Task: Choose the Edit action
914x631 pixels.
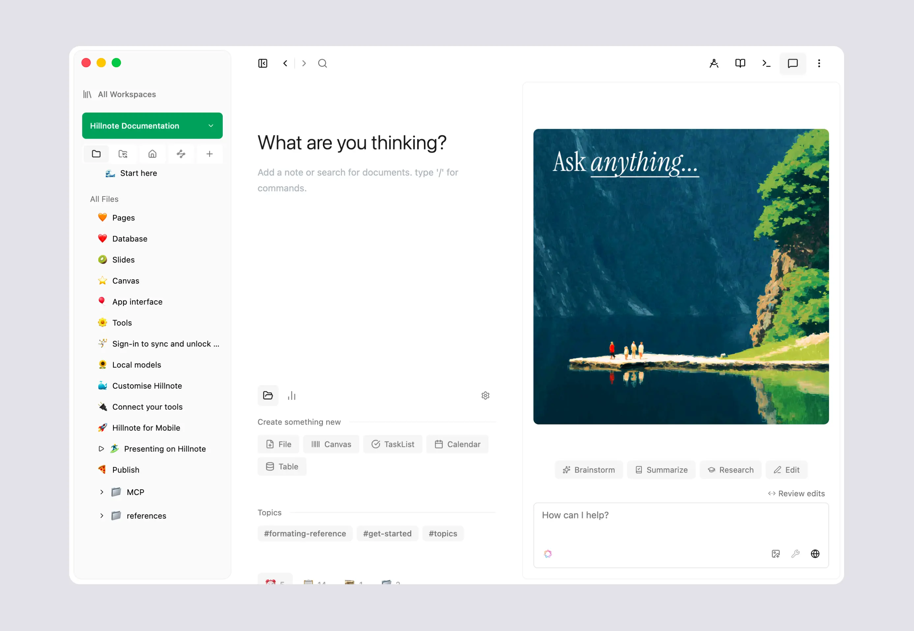Action: tap(786, 470)
